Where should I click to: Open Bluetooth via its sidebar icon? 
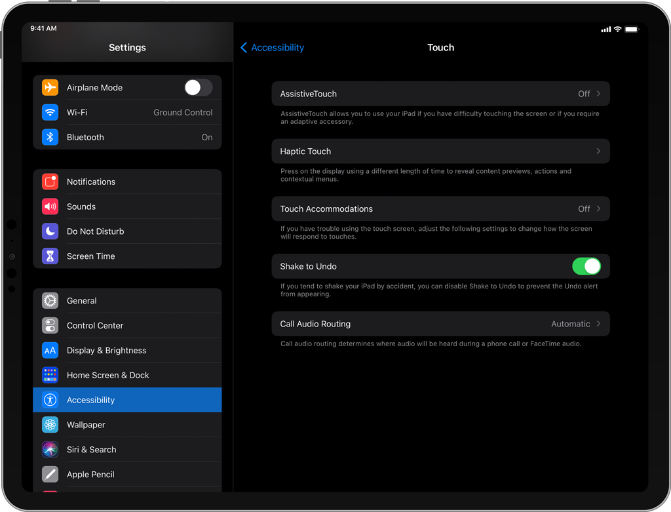(50, 137)
